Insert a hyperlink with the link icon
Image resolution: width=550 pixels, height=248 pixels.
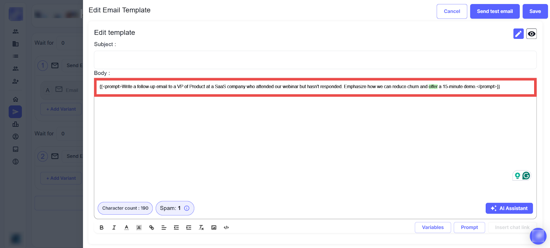click(152, 227)
